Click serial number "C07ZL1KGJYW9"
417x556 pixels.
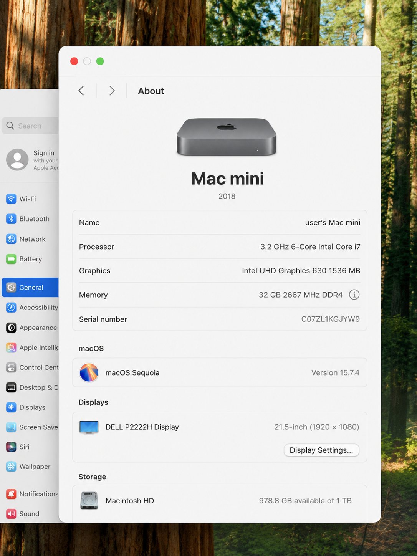pos(331,319)
